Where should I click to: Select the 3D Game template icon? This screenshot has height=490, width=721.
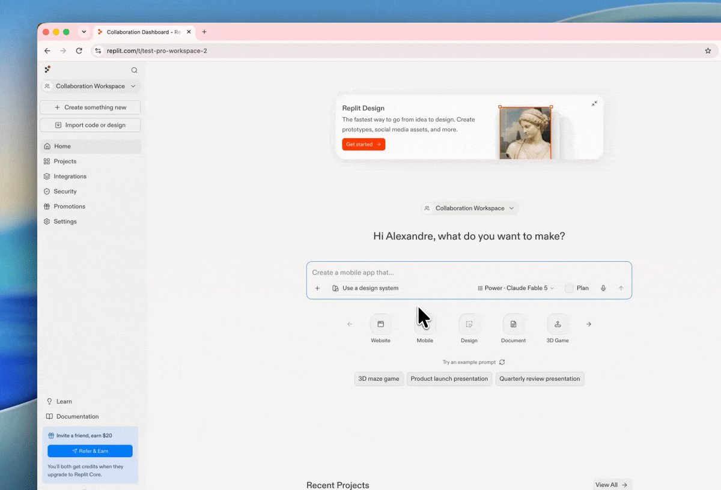(x=558, y=324)
